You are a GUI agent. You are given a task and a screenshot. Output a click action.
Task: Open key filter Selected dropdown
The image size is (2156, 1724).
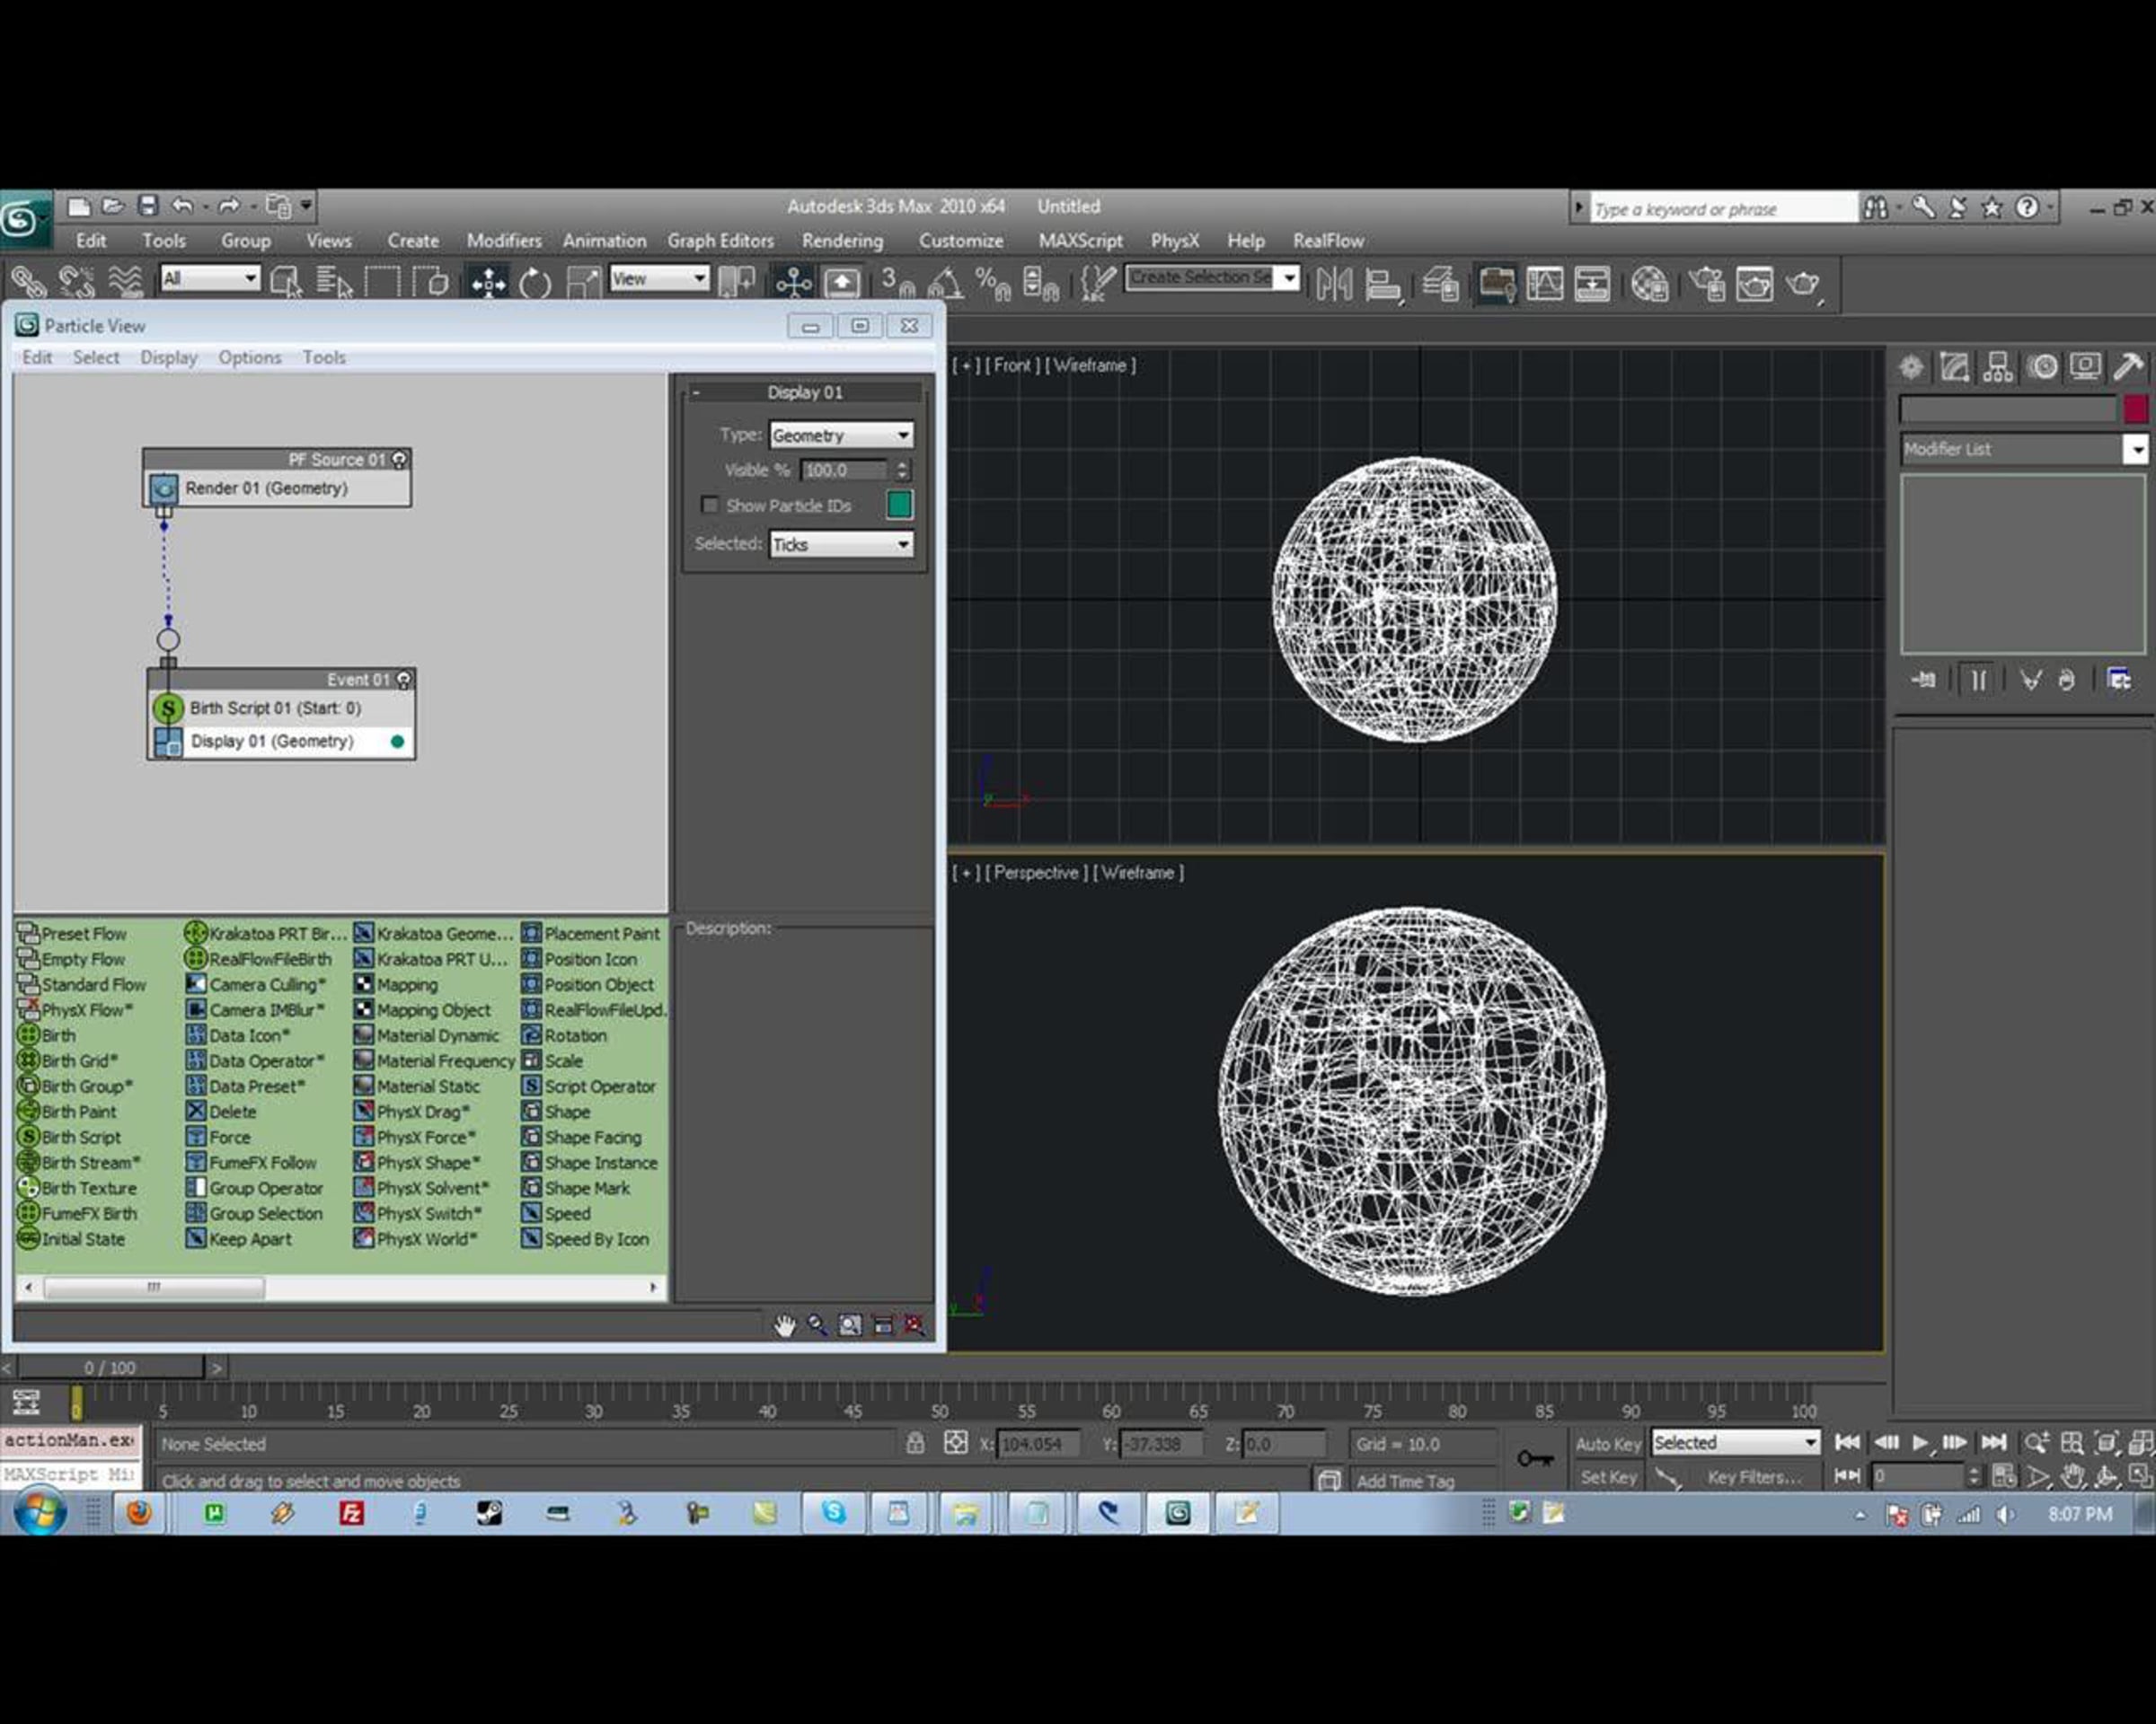1735,1442
